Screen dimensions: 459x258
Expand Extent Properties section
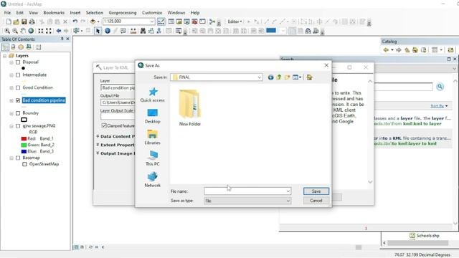tap(98, 145)
